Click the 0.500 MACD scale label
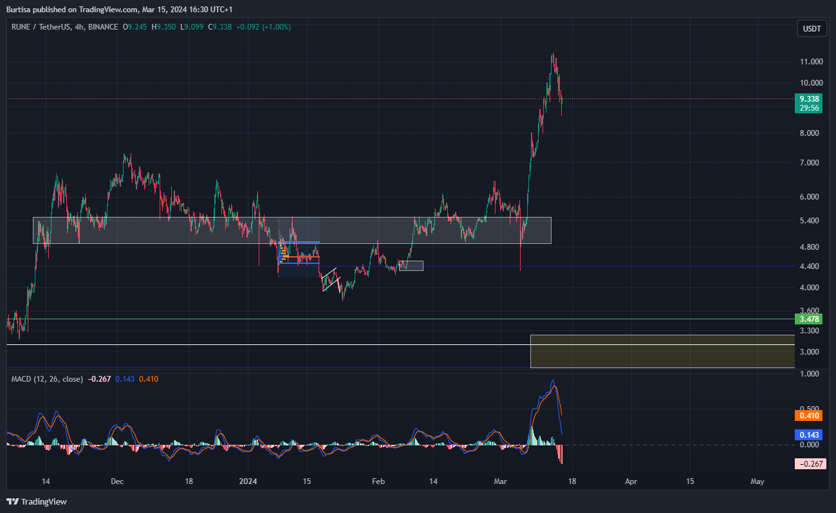The width and height of the screenshot is (836, 513). click(x=811, y=409)
